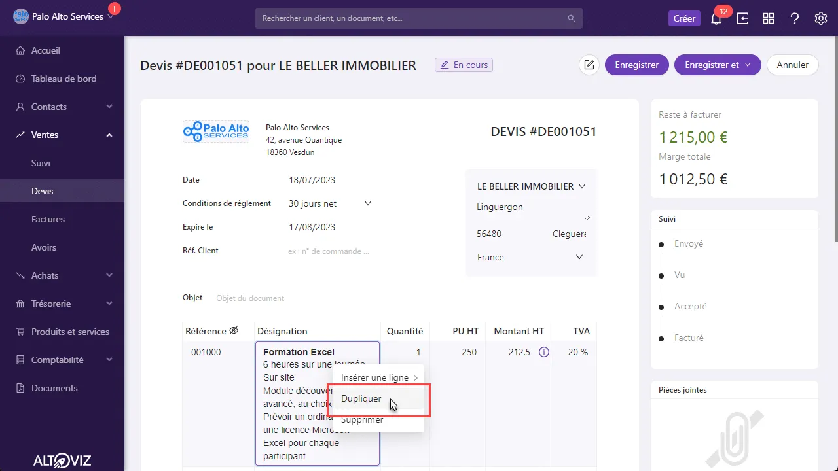Screen dimensions: 838x471
Task: Click the Linguergon address field
Action: [x=532, y=207]
